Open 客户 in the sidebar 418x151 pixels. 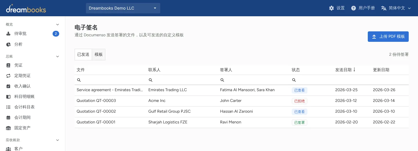click(33, 148)
